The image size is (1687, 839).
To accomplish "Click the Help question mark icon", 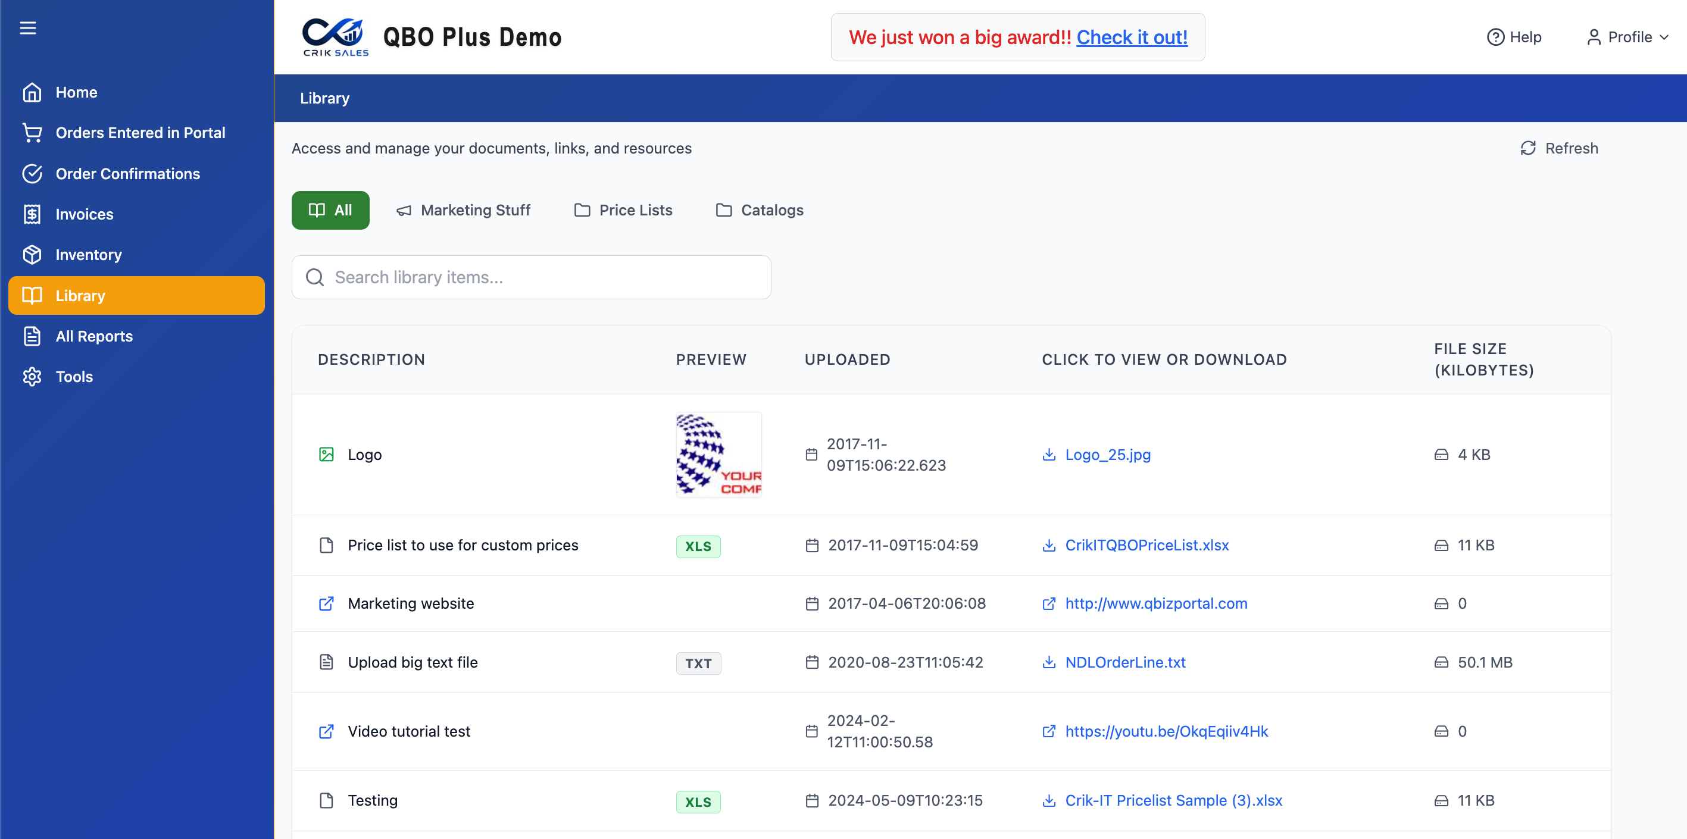I will pyautogui.click(x=1495, y=37).
